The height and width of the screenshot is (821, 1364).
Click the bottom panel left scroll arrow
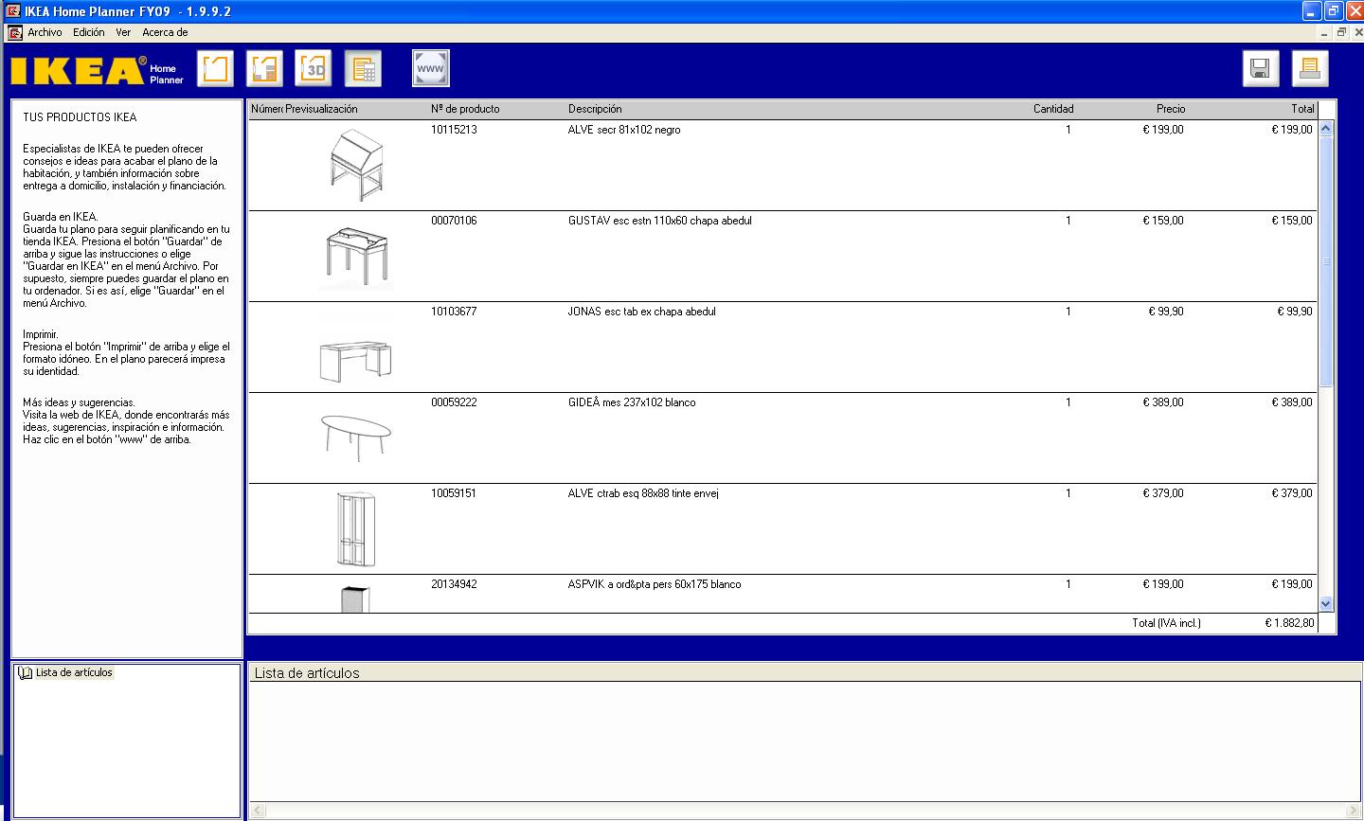[258, 812]
